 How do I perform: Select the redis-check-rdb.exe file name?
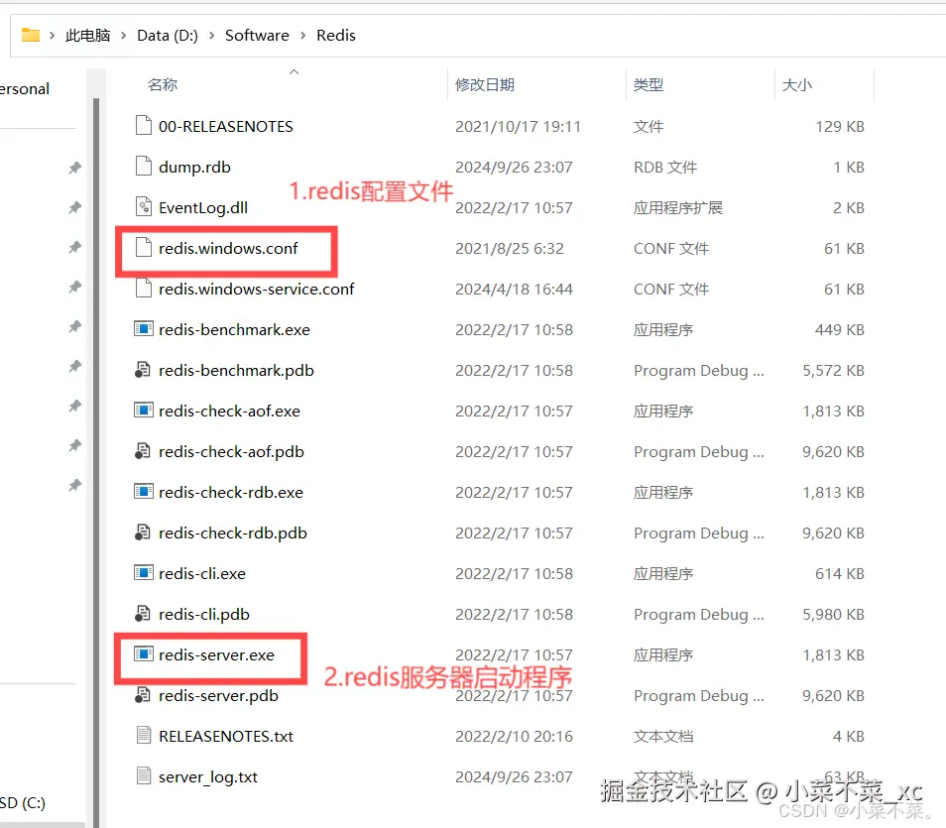(230, 492)
